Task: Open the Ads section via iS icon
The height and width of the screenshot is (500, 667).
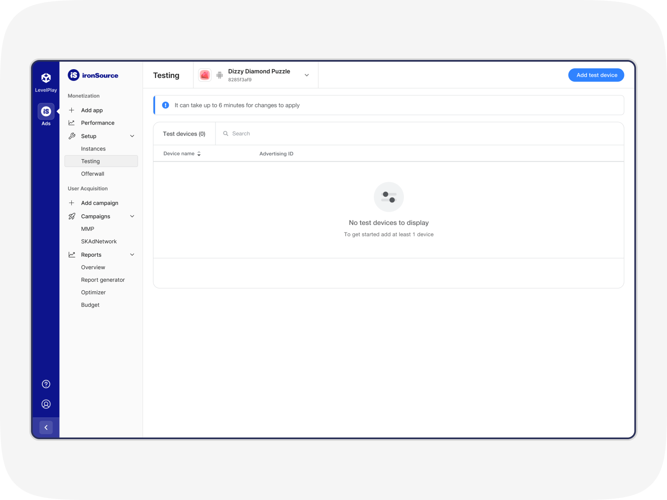Action: tap(46, 111)
